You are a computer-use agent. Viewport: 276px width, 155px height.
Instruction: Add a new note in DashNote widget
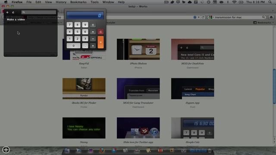(x=7, y=12)
